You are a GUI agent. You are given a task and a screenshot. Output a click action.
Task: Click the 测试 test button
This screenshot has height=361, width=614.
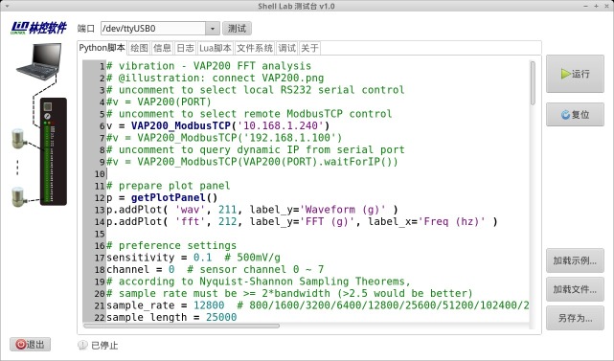(x=237, y=28)
